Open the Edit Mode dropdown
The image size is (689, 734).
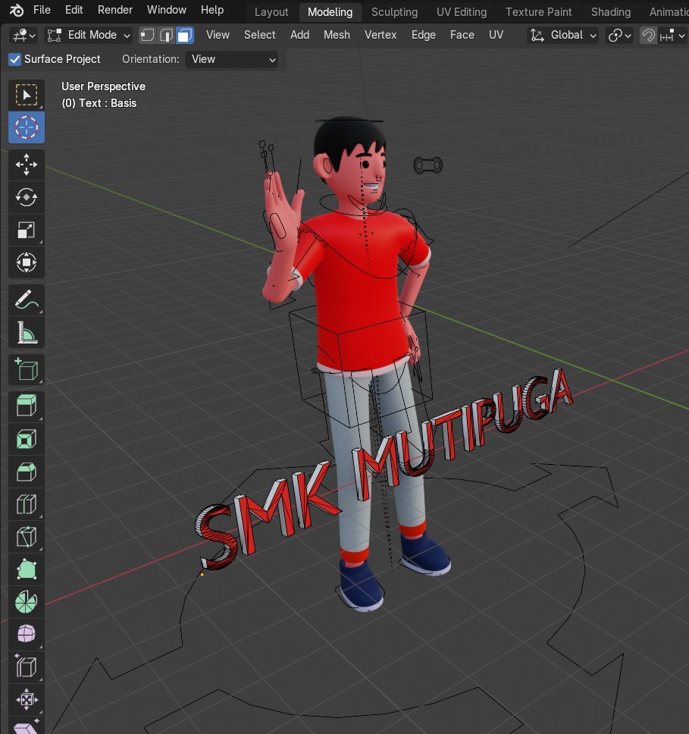[x=89, y=35]
